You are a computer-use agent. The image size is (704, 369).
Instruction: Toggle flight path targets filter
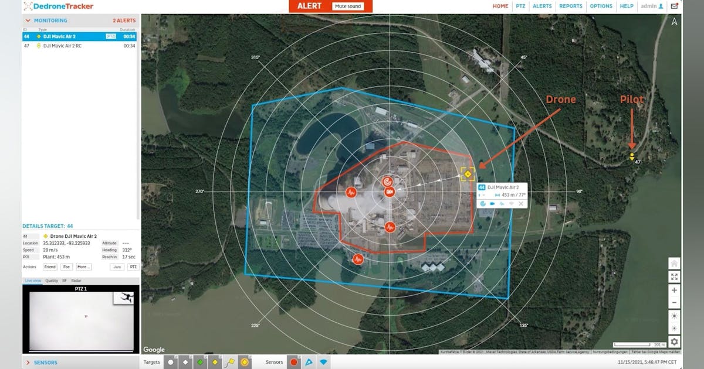pyautogui.click(x=229, y=362)
